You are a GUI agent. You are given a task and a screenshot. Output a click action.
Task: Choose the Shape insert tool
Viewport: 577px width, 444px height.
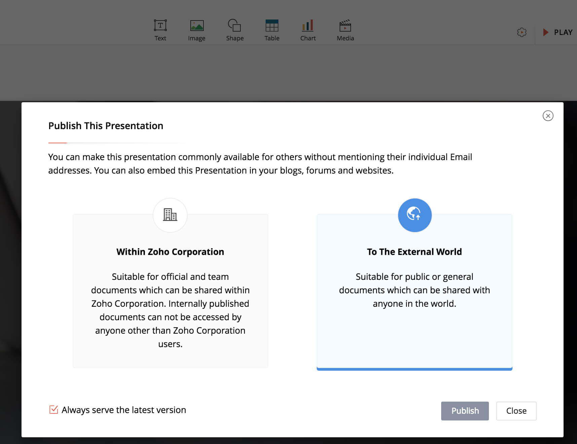tap(235, 30)
